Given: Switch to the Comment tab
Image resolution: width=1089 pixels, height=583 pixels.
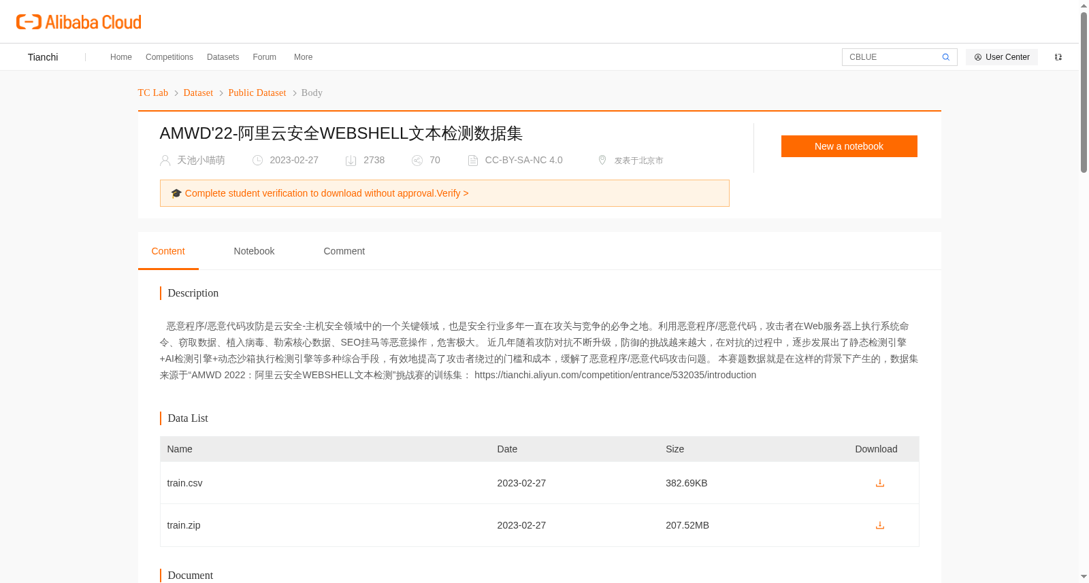Looking at the screenshot, I should click(x=344, y=251).
